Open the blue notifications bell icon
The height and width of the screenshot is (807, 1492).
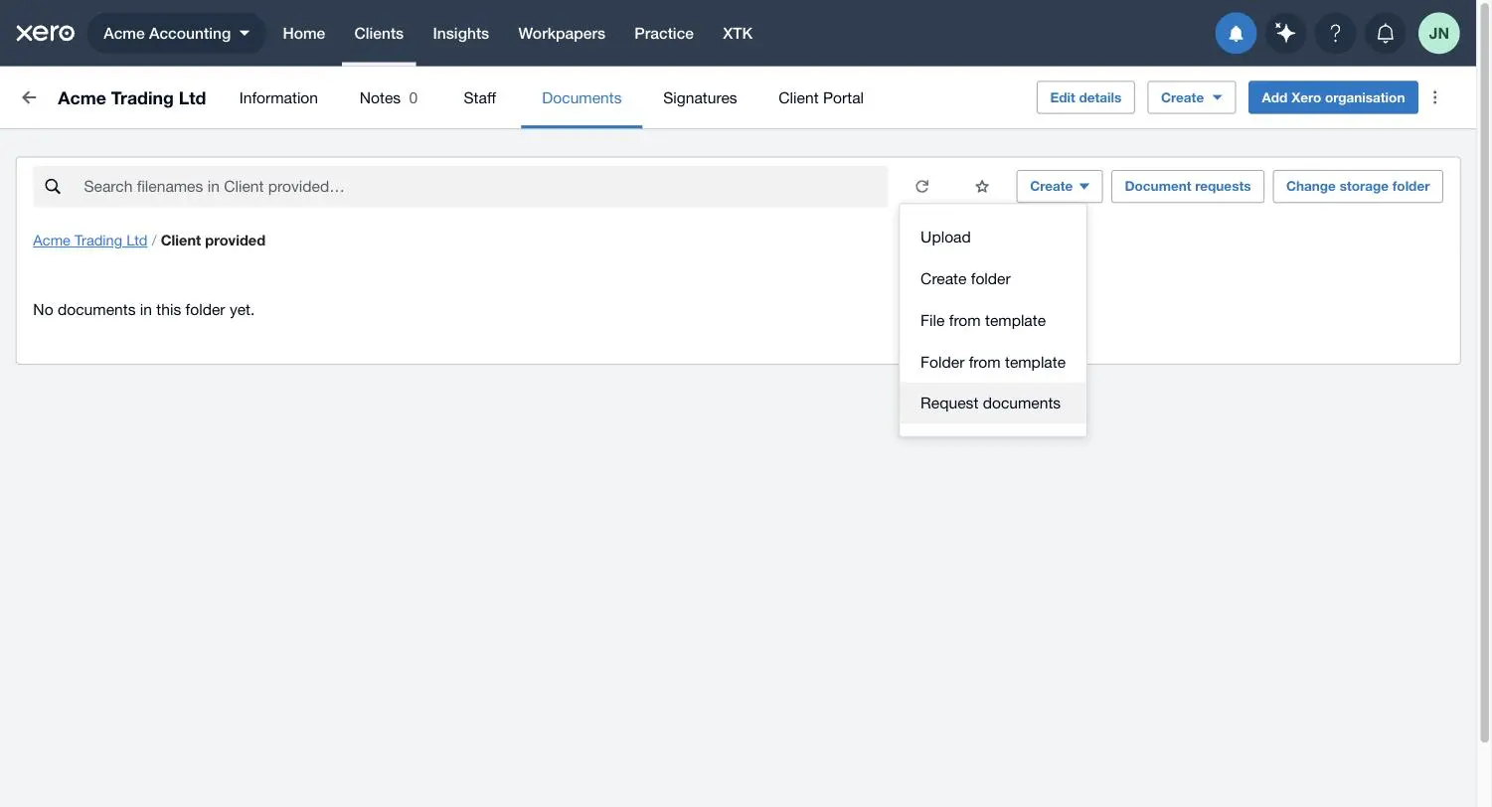tap(1236, 33)
